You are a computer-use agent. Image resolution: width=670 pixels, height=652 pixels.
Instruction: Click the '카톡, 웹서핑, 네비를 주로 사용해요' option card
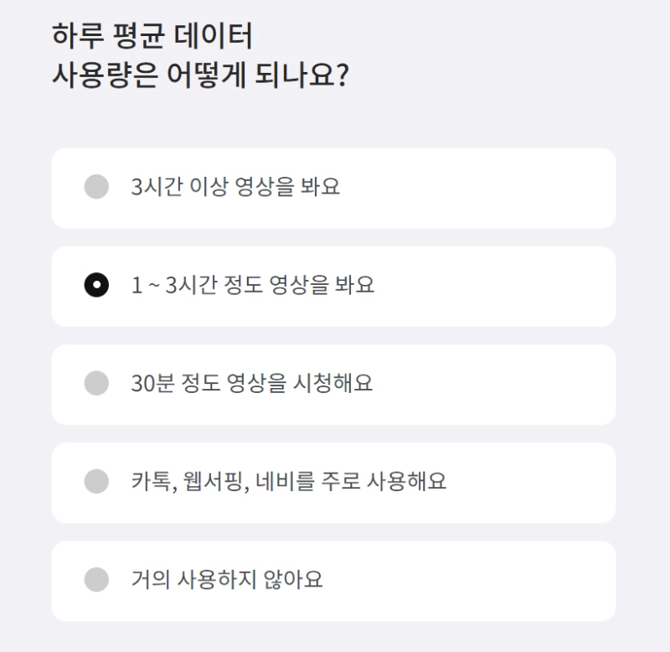(x=335, y=481)
